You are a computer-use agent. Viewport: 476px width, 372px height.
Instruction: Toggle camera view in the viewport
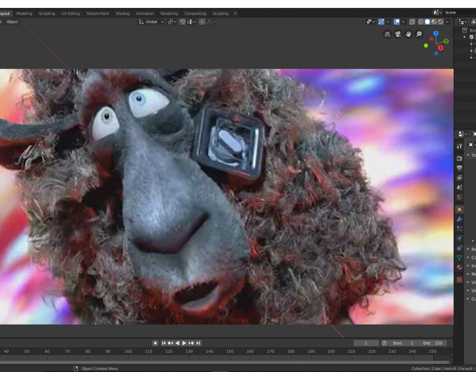[x=398, y=34]
